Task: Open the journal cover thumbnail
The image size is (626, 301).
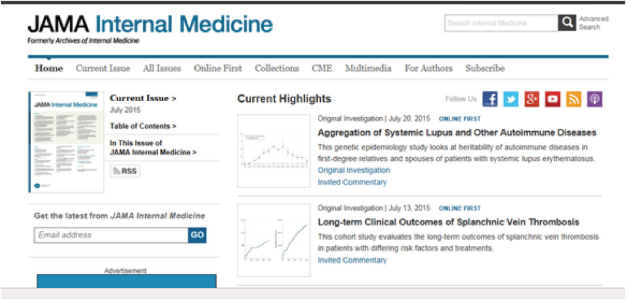Action: pos(66,142)
